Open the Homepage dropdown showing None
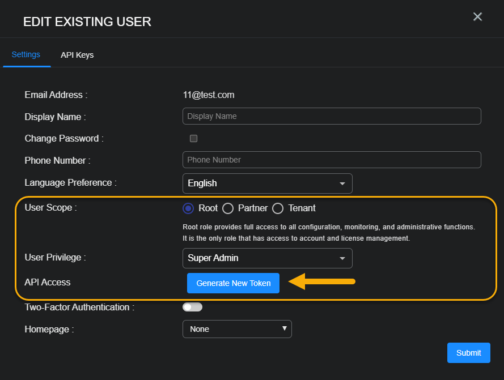 237,329
